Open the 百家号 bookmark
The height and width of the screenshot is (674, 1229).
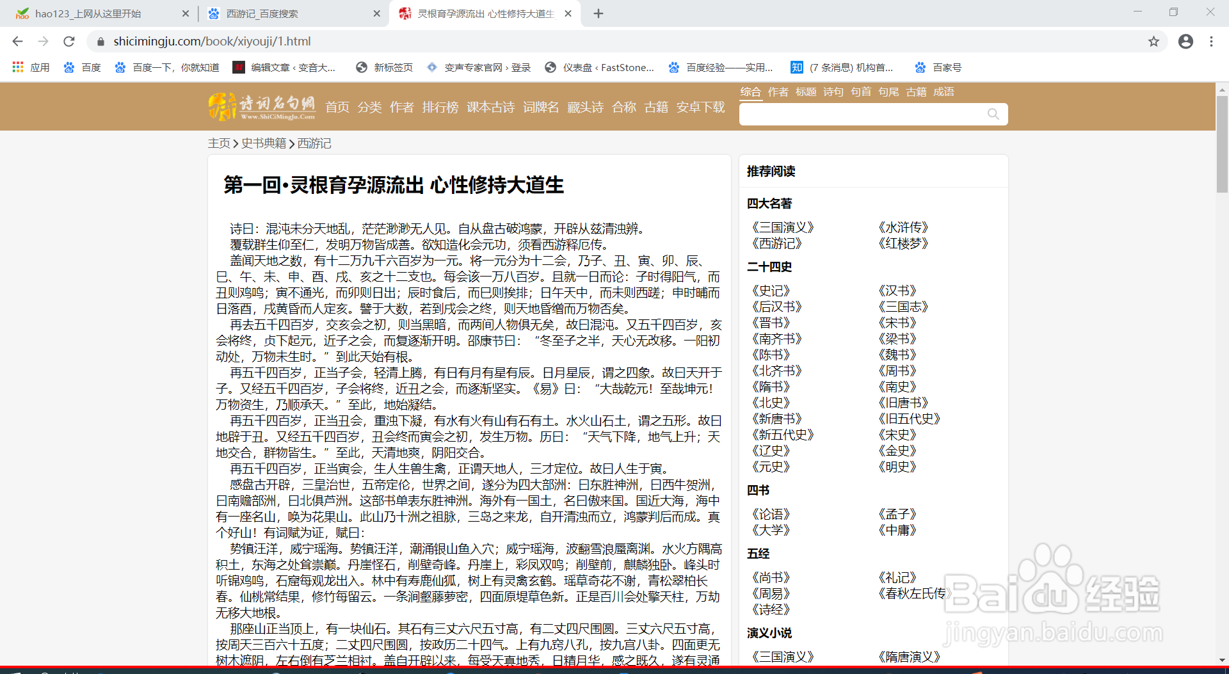click(938, 67)
